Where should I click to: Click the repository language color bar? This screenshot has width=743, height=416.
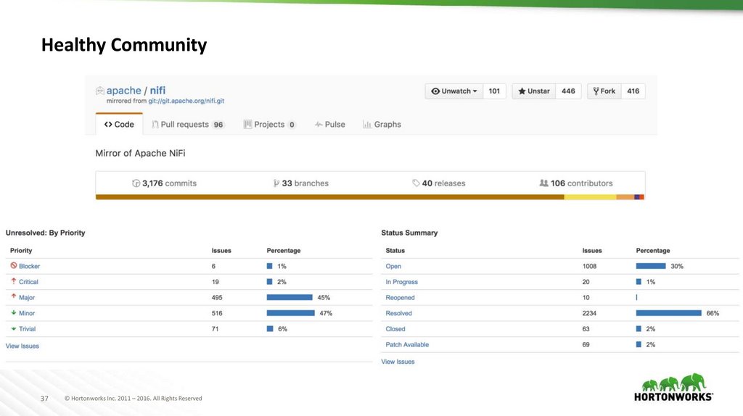pyautogui.click(x=370, y=196)
